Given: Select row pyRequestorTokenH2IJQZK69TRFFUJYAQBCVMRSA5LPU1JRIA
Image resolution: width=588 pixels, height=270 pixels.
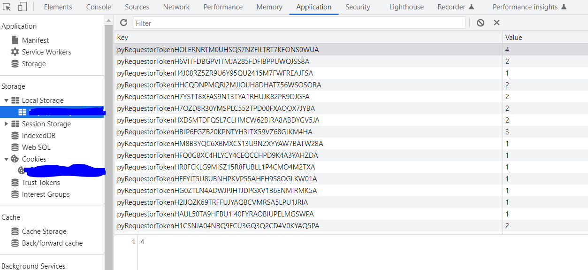Looking at the screenshot, I should click(351, 202).
